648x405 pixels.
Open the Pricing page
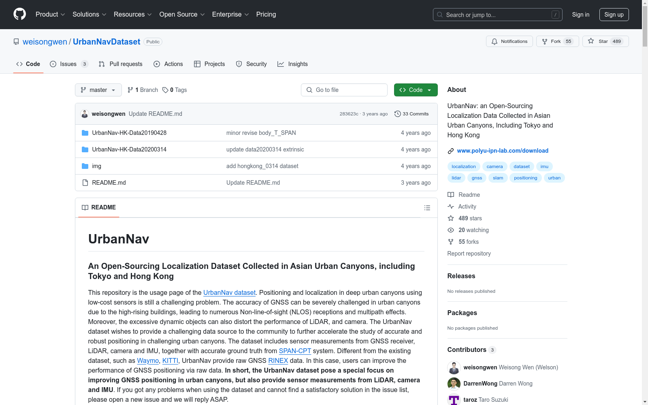pyautogui.click(x=266, y=15)
